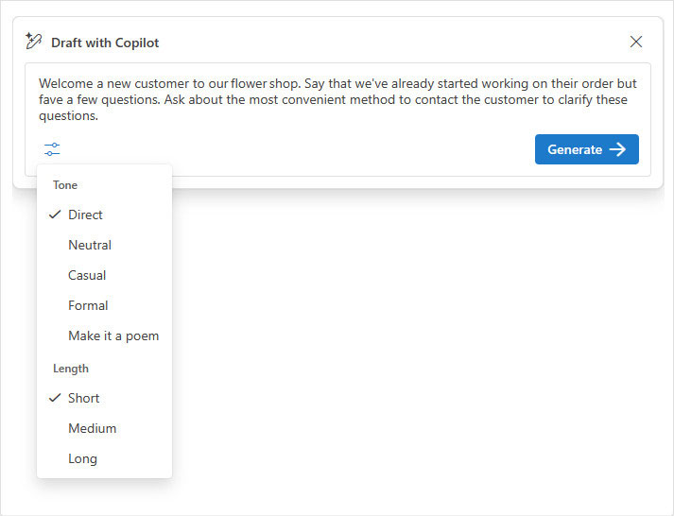Click the Draft with Copilot title
Screen dimensions: 674x516
[105, 43]
